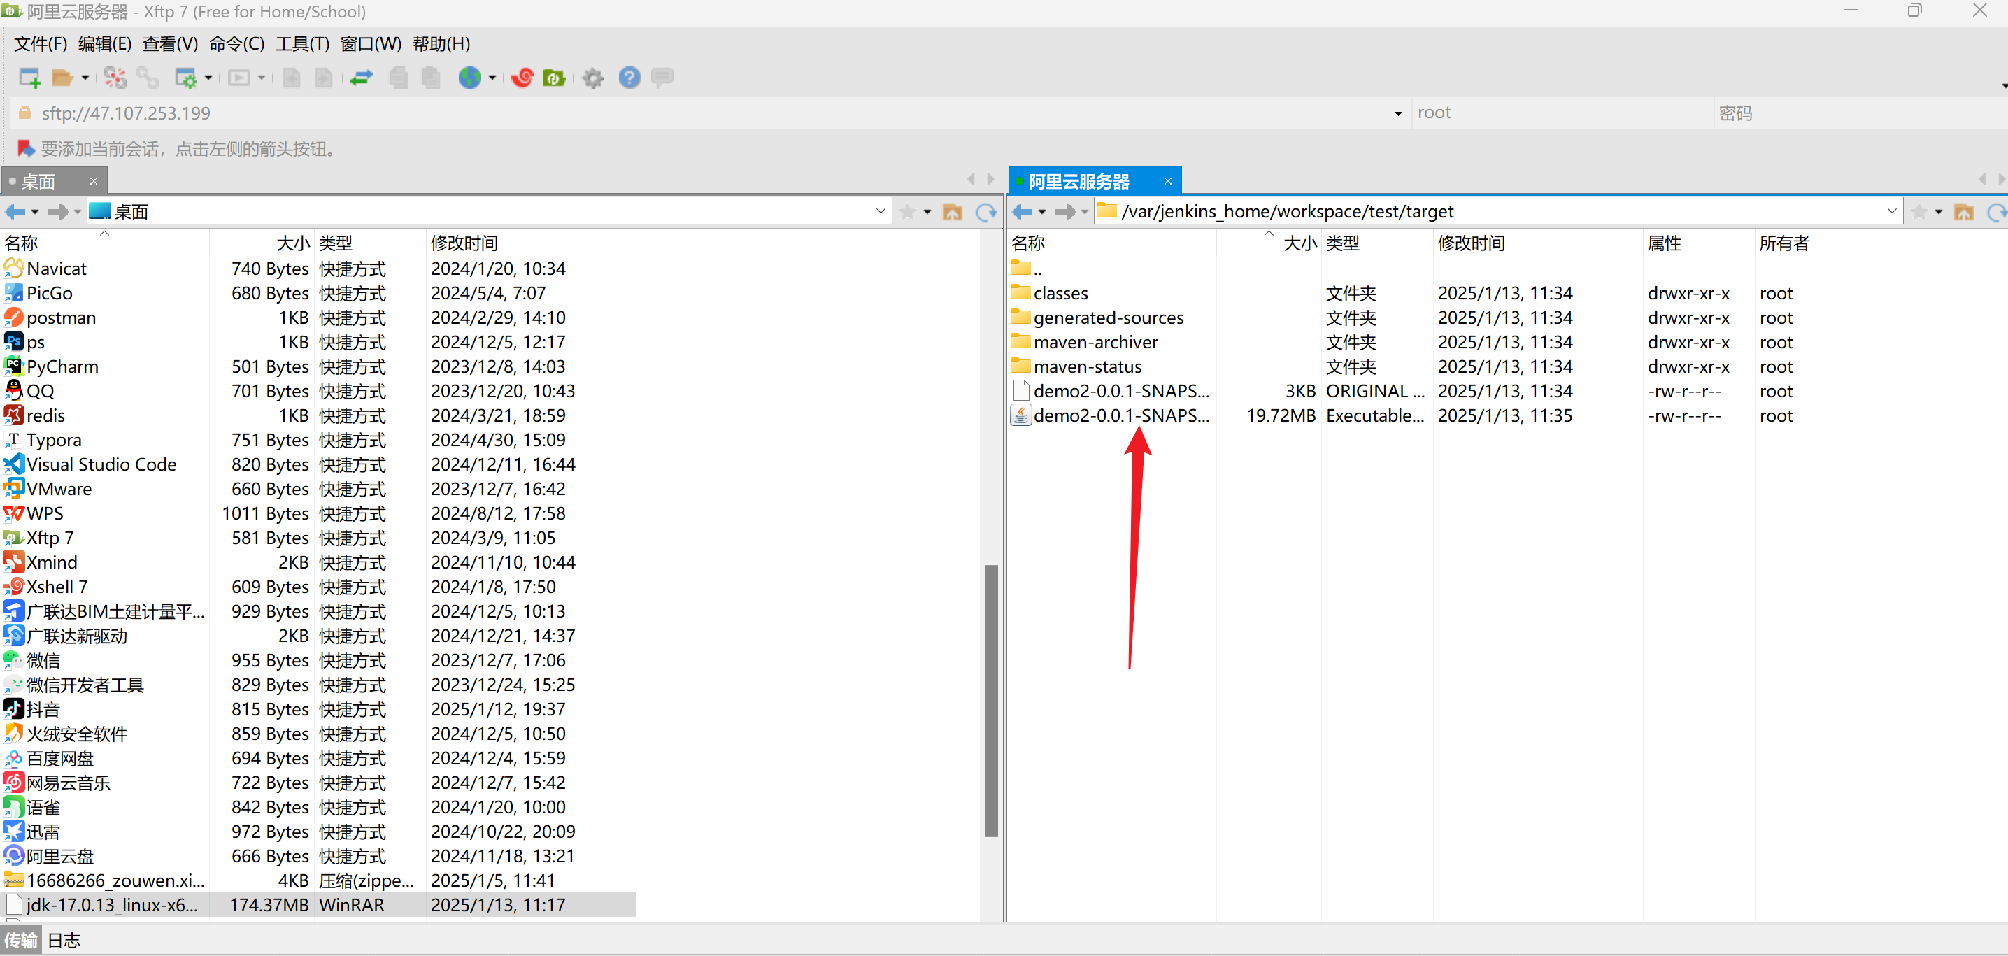Screen dimensions: 2008x956
Task: Click local pane favorites star icon
Action: tap(907, 211)
